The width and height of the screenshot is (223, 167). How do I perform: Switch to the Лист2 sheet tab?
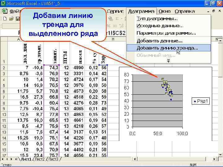click(40, 159)
